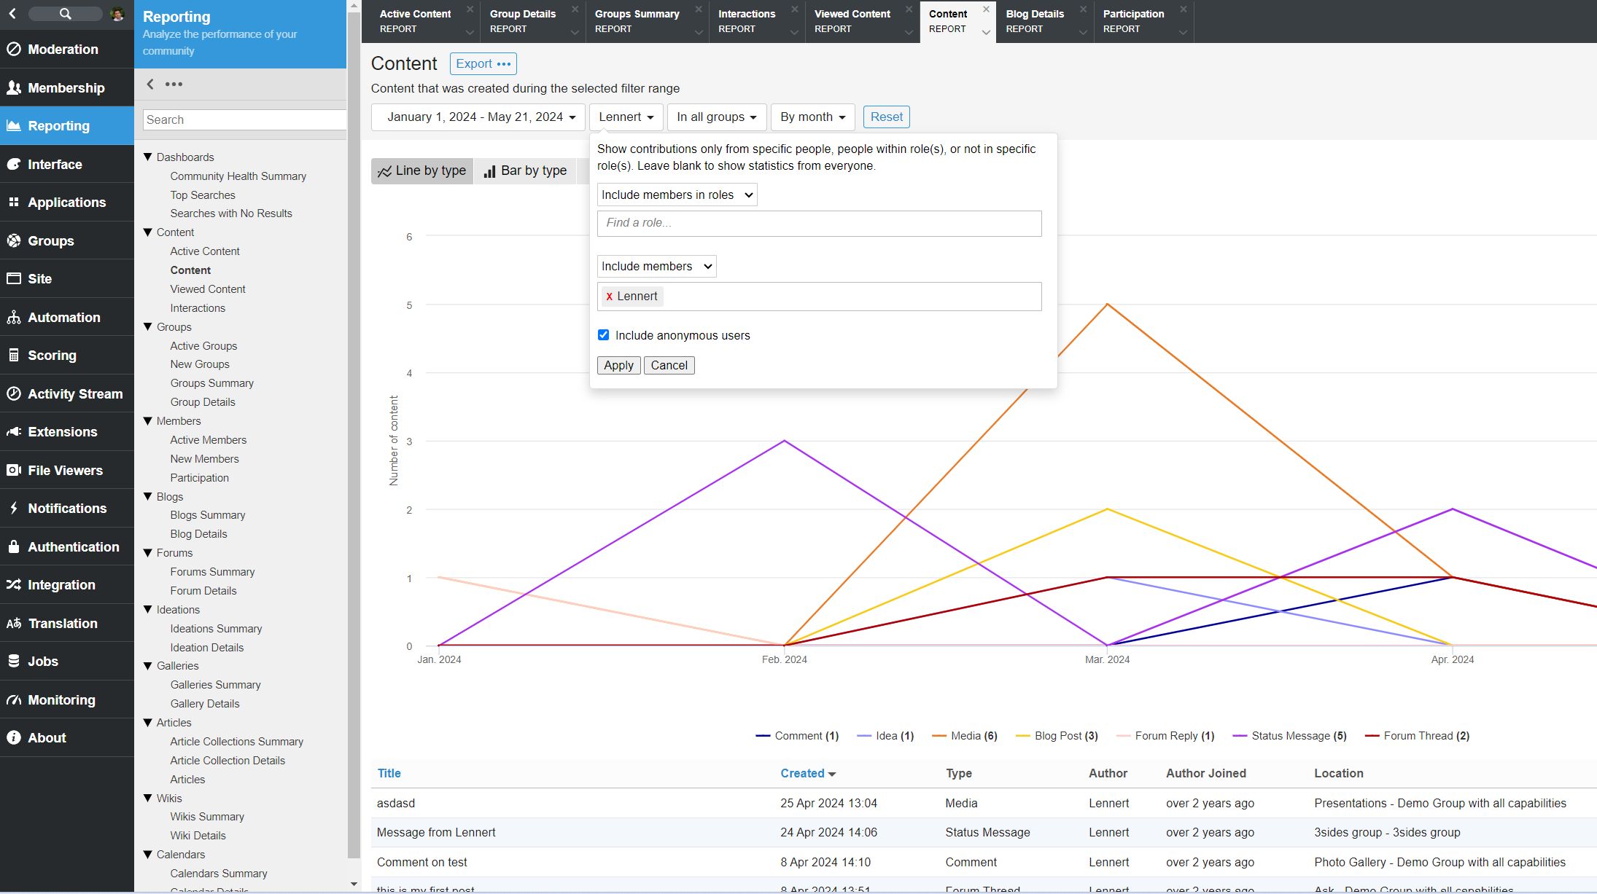
Task: Close the Active Content report tab
Action: [x=470, y=9]
